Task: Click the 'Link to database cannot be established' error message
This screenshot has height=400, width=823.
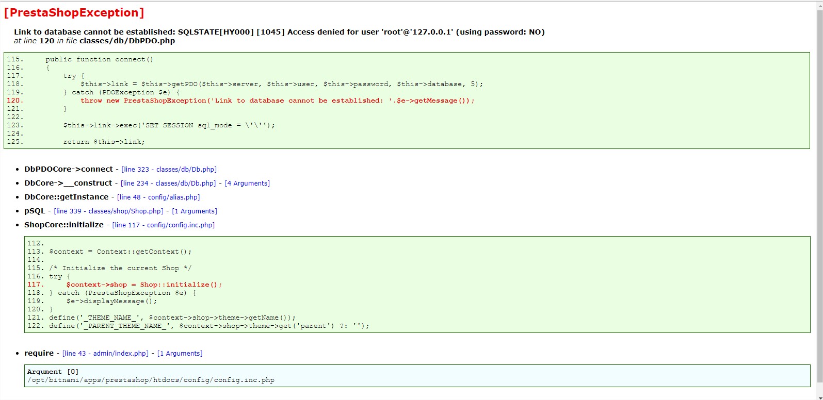Action: point(279,32)
